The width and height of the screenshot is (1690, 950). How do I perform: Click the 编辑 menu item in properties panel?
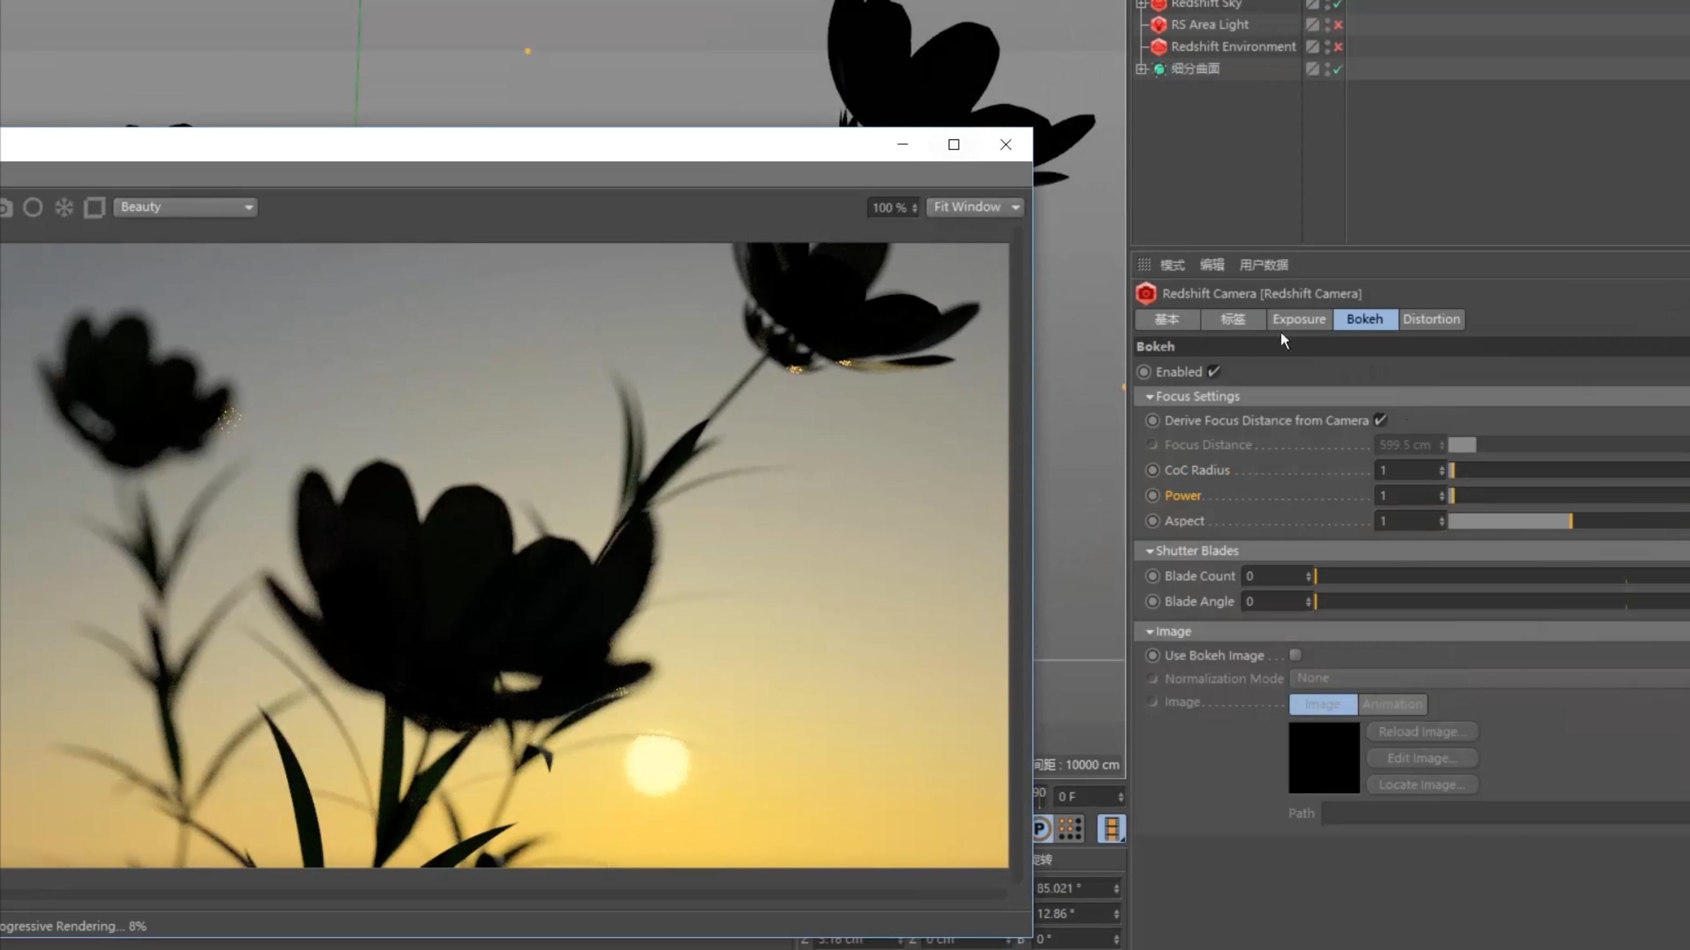tap(1213, 265)
